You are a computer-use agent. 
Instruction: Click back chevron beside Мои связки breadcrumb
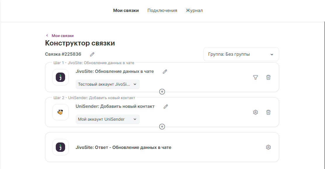click(x=47, y=36)
